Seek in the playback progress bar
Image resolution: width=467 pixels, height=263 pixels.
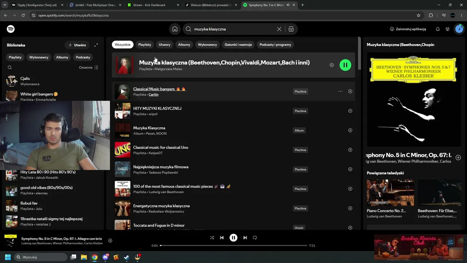(233, 245)
